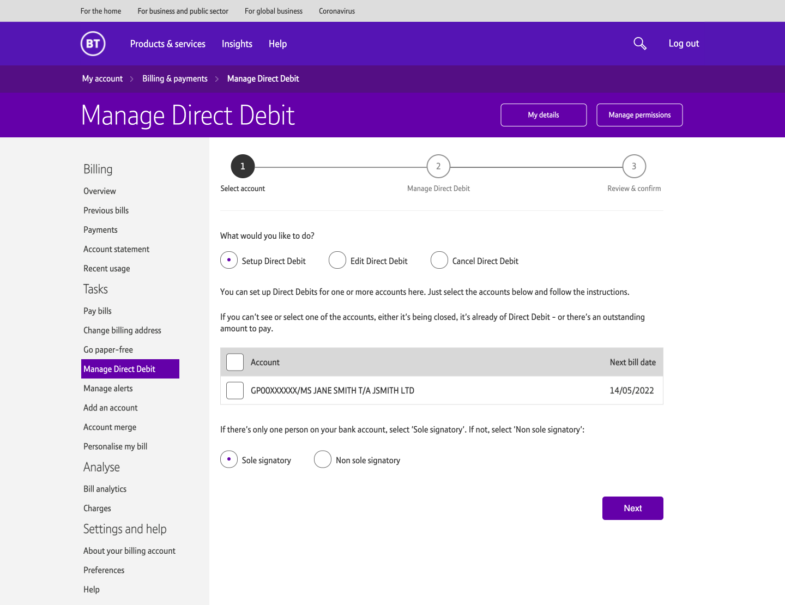Open Overview in the Billing sidebar
The height and width of the screenshot is (605, 785).
coord(100,191)
